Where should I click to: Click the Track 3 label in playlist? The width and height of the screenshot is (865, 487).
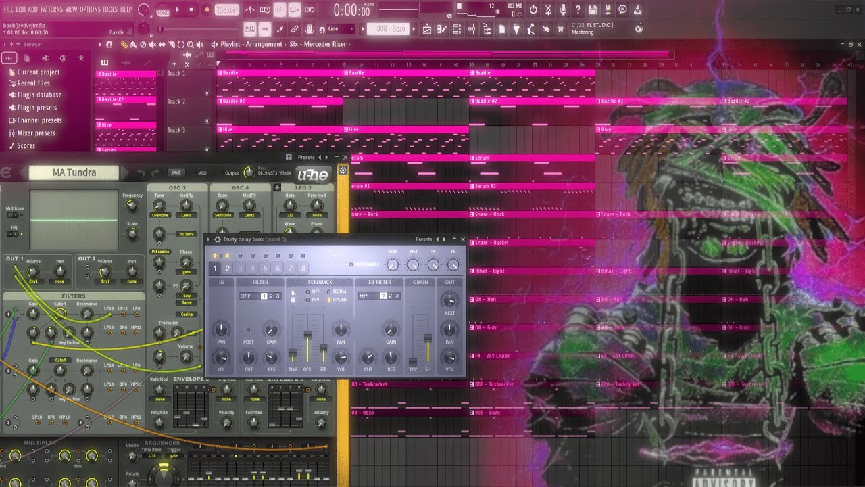176,130
